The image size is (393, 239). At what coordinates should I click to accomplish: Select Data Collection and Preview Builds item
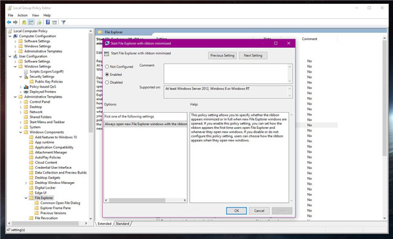tap(61, 172)
